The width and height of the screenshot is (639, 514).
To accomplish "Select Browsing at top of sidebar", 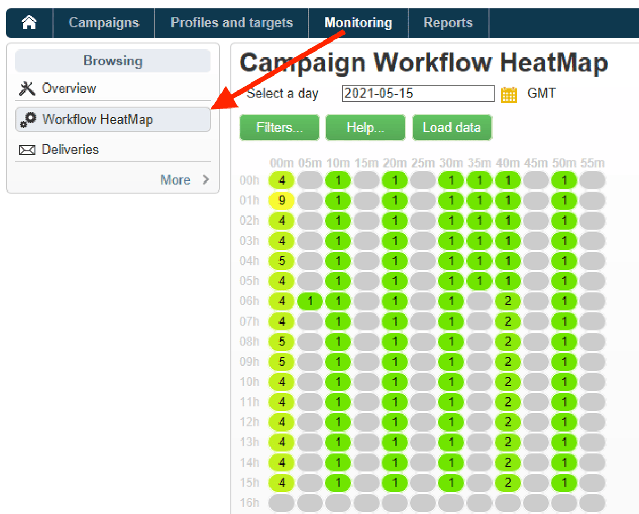I will click(112, 61).
